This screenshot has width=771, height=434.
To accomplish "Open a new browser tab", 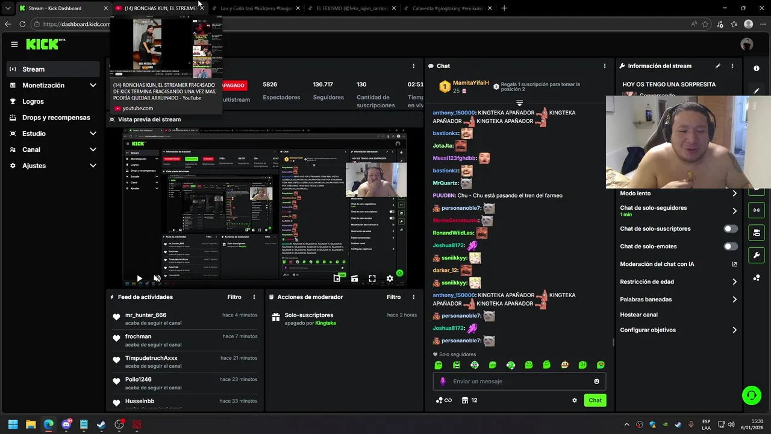I will tap(504, 8).
